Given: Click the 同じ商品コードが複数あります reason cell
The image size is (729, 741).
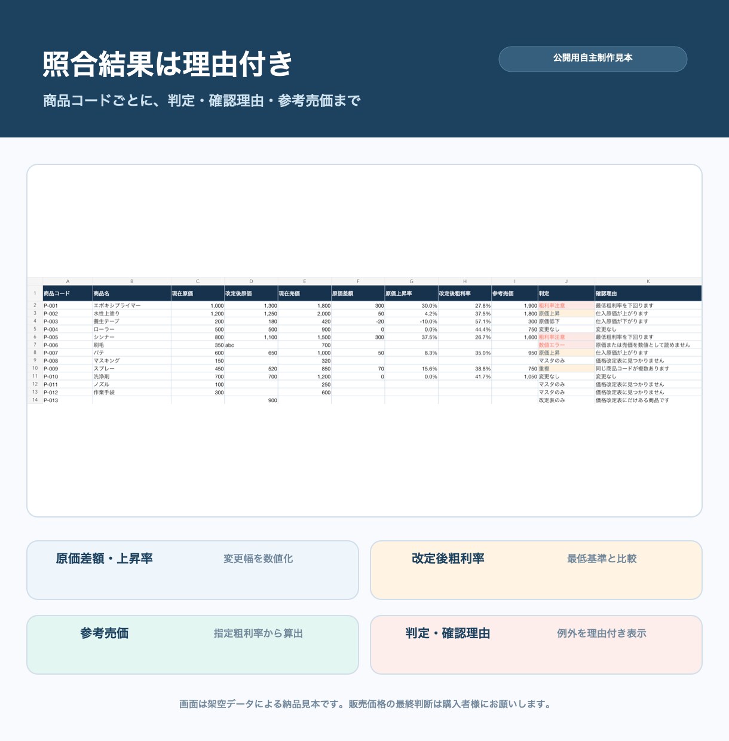Looking at the screenshot, I should (648, 369).
